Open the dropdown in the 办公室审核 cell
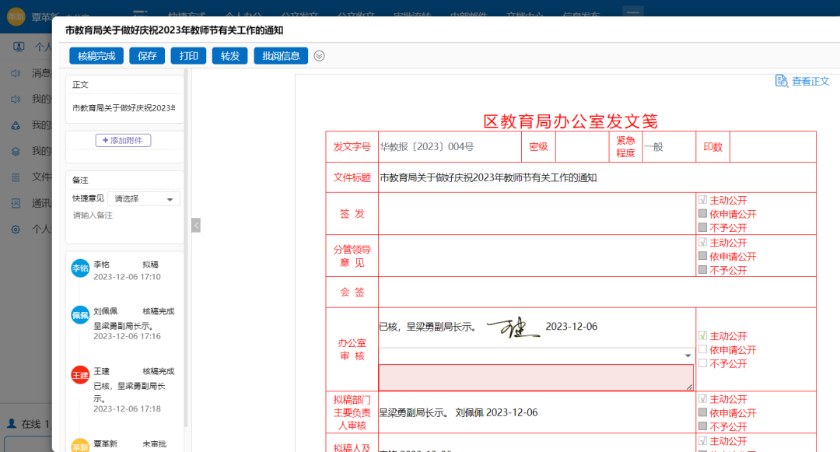Image resolution: width=840 pixels, height=452 pixels. tap(687, 354)
